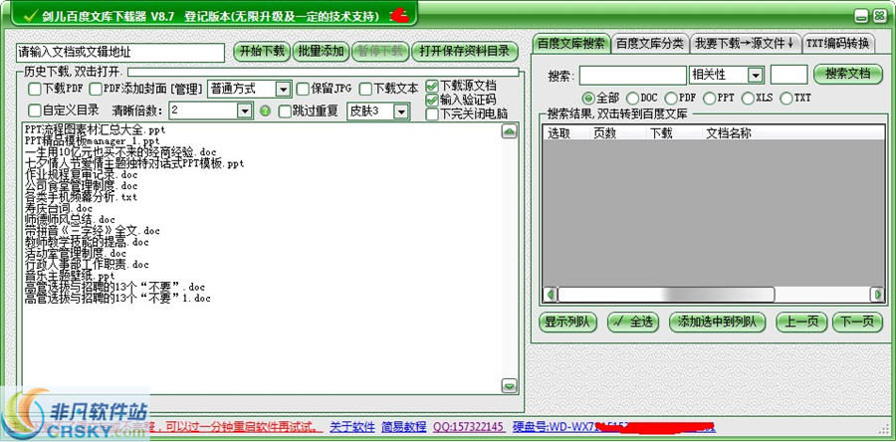The image size is (896, 442).
Task: Click the search results horizontal scrollbar thumb
Action: click(x=666, y=295)
